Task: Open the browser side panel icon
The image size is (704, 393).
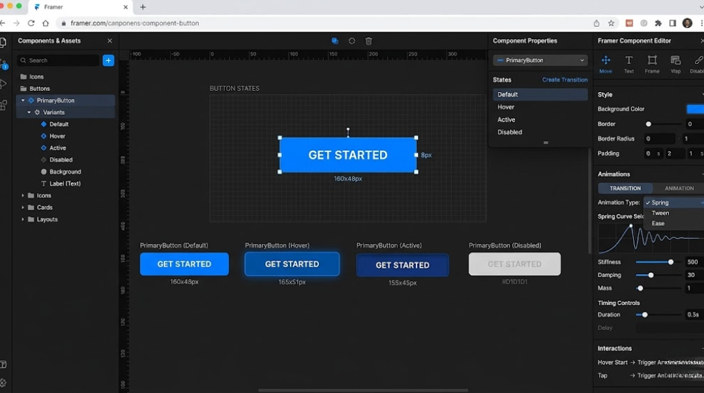Action: point(672,23)
